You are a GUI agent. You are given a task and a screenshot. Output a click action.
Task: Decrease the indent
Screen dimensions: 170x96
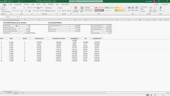pos(41,11)
